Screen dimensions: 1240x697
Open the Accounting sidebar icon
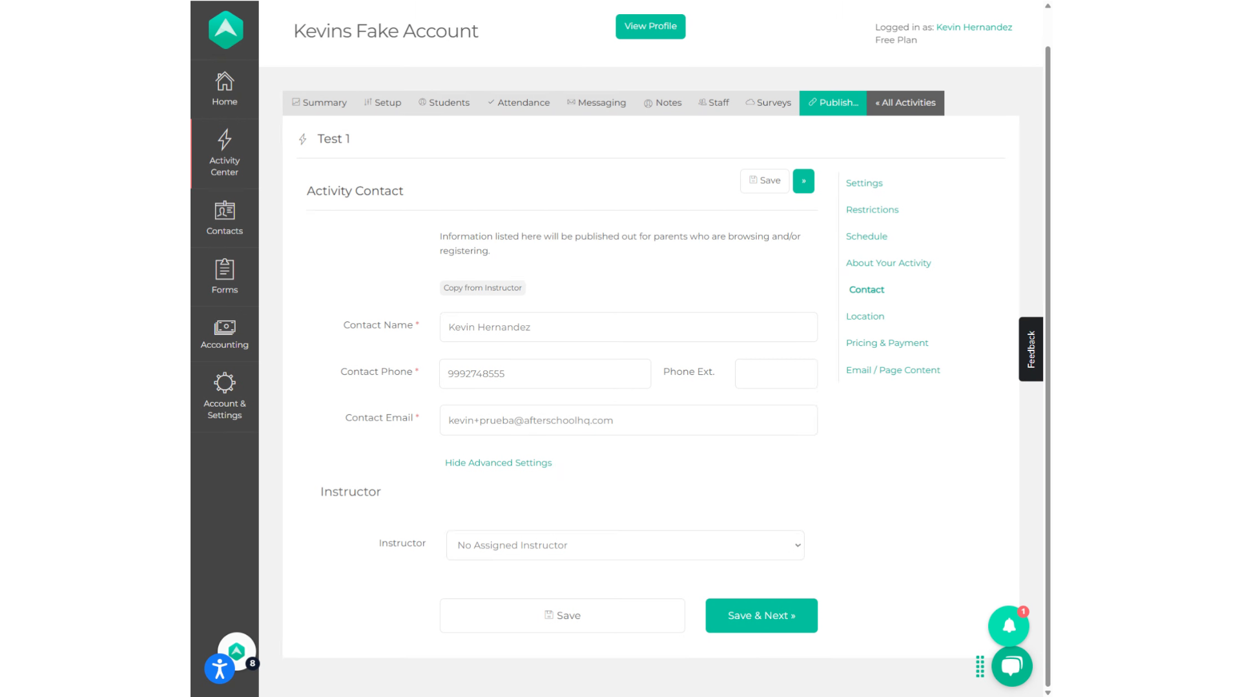[224, 327]
